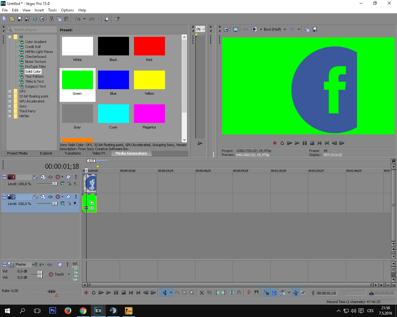Toggle loop playback in timeline transport
The image size is (397, 317).
tap(94, 293)
